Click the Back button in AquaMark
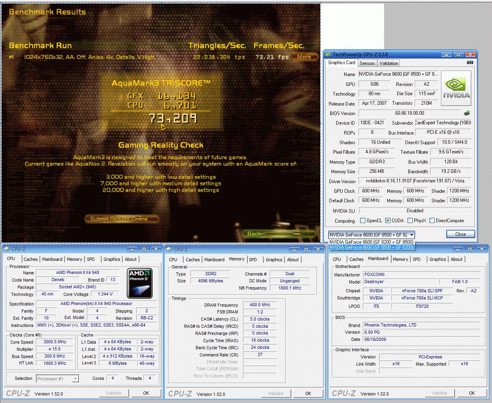 click(x=279, y=234)
